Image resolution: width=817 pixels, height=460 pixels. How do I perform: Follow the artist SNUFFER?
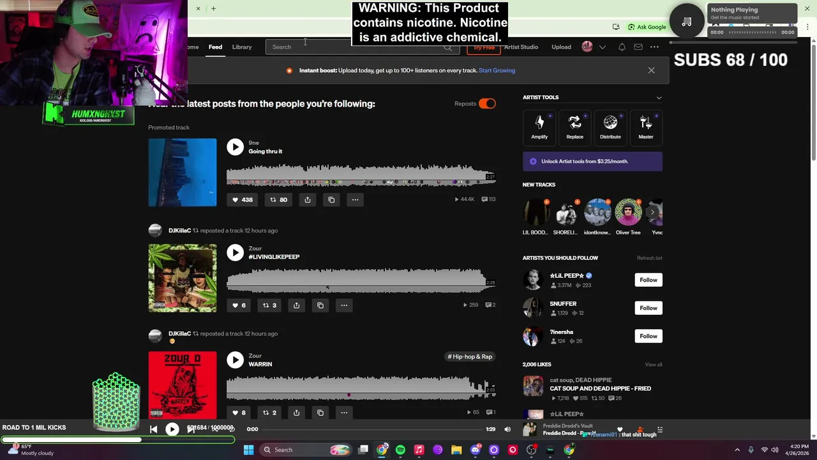[x=648, y=308]
